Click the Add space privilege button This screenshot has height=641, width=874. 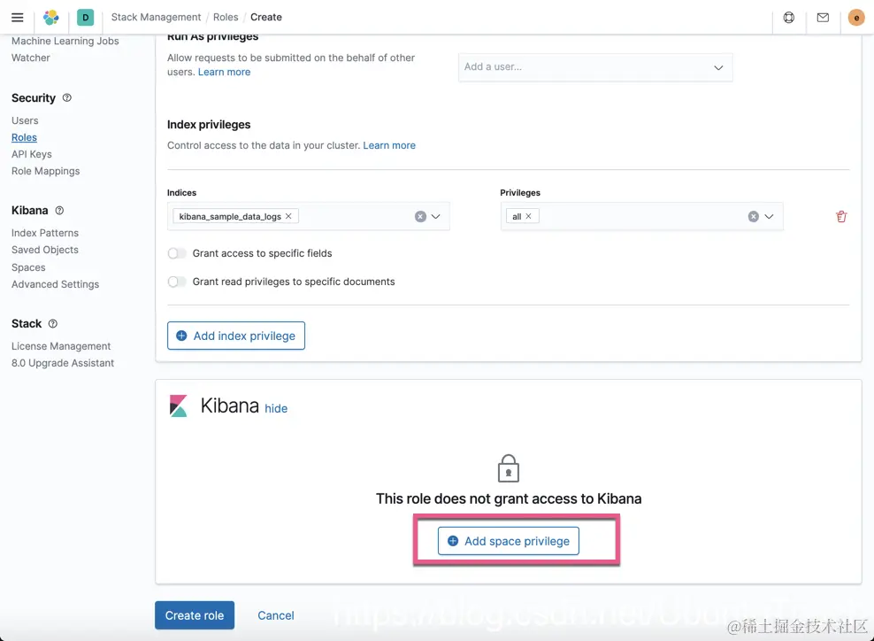tap(509, 541)
